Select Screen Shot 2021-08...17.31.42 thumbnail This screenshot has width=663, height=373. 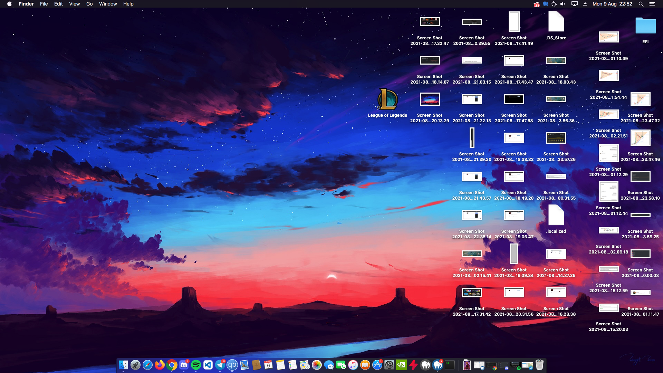coord(472,293)
